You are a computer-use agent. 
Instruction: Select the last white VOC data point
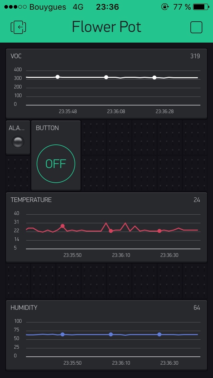click(x=154, y=78)
